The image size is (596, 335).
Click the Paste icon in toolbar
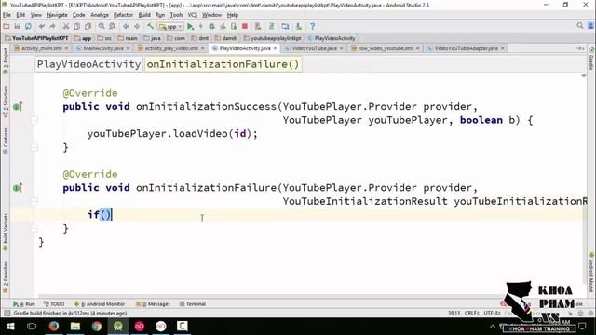coord(88,26)
